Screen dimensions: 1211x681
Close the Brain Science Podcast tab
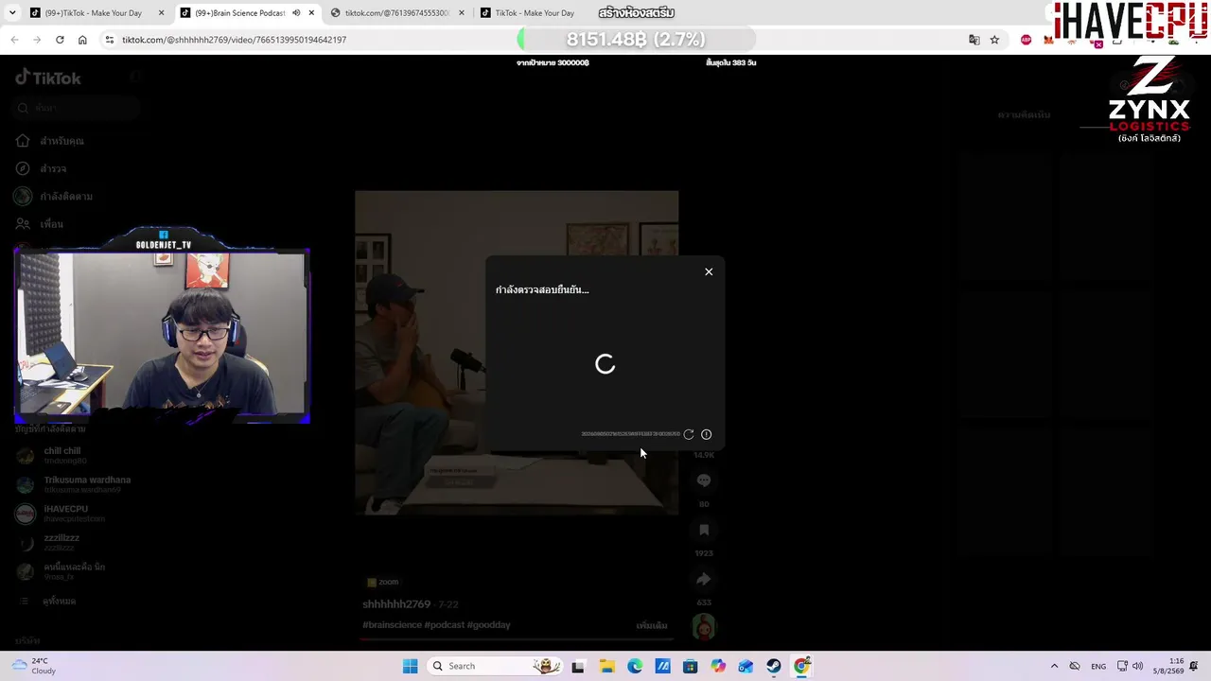pyautogui.click(x=311, y=13)
